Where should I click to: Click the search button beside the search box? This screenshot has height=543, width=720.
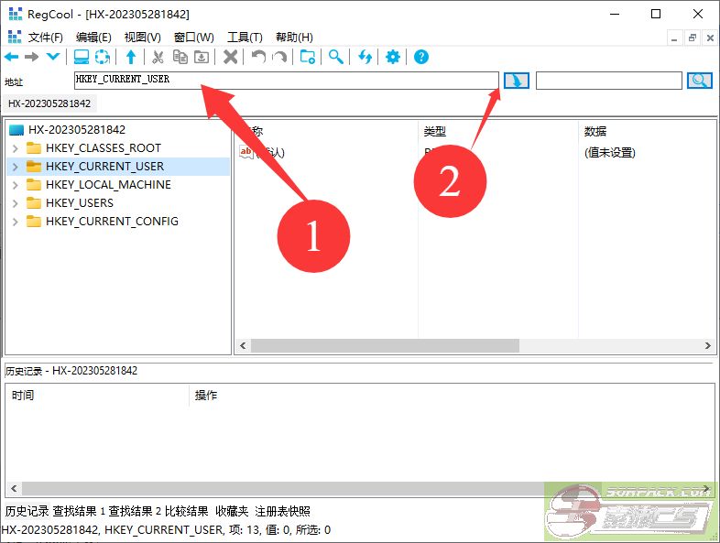click(700, 81)
